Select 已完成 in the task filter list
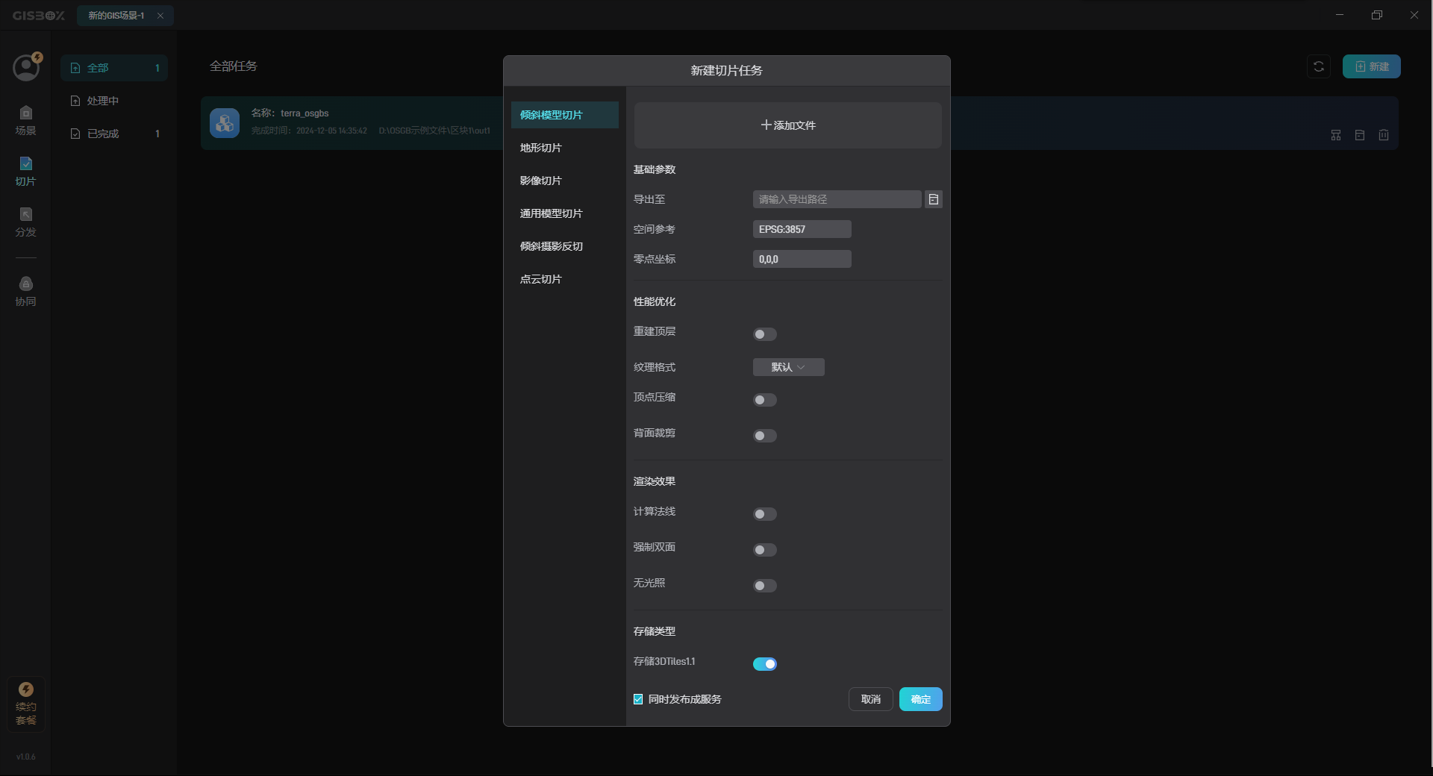Image resolution: width=1433 pixels, height=776 pixels. point(102,134)
